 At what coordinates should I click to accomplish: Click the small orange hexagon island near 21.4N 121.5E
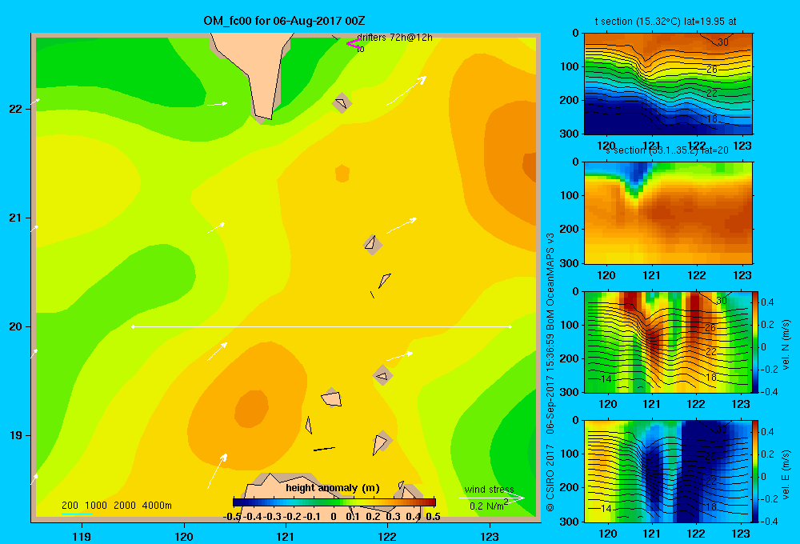tap(342, 174)
